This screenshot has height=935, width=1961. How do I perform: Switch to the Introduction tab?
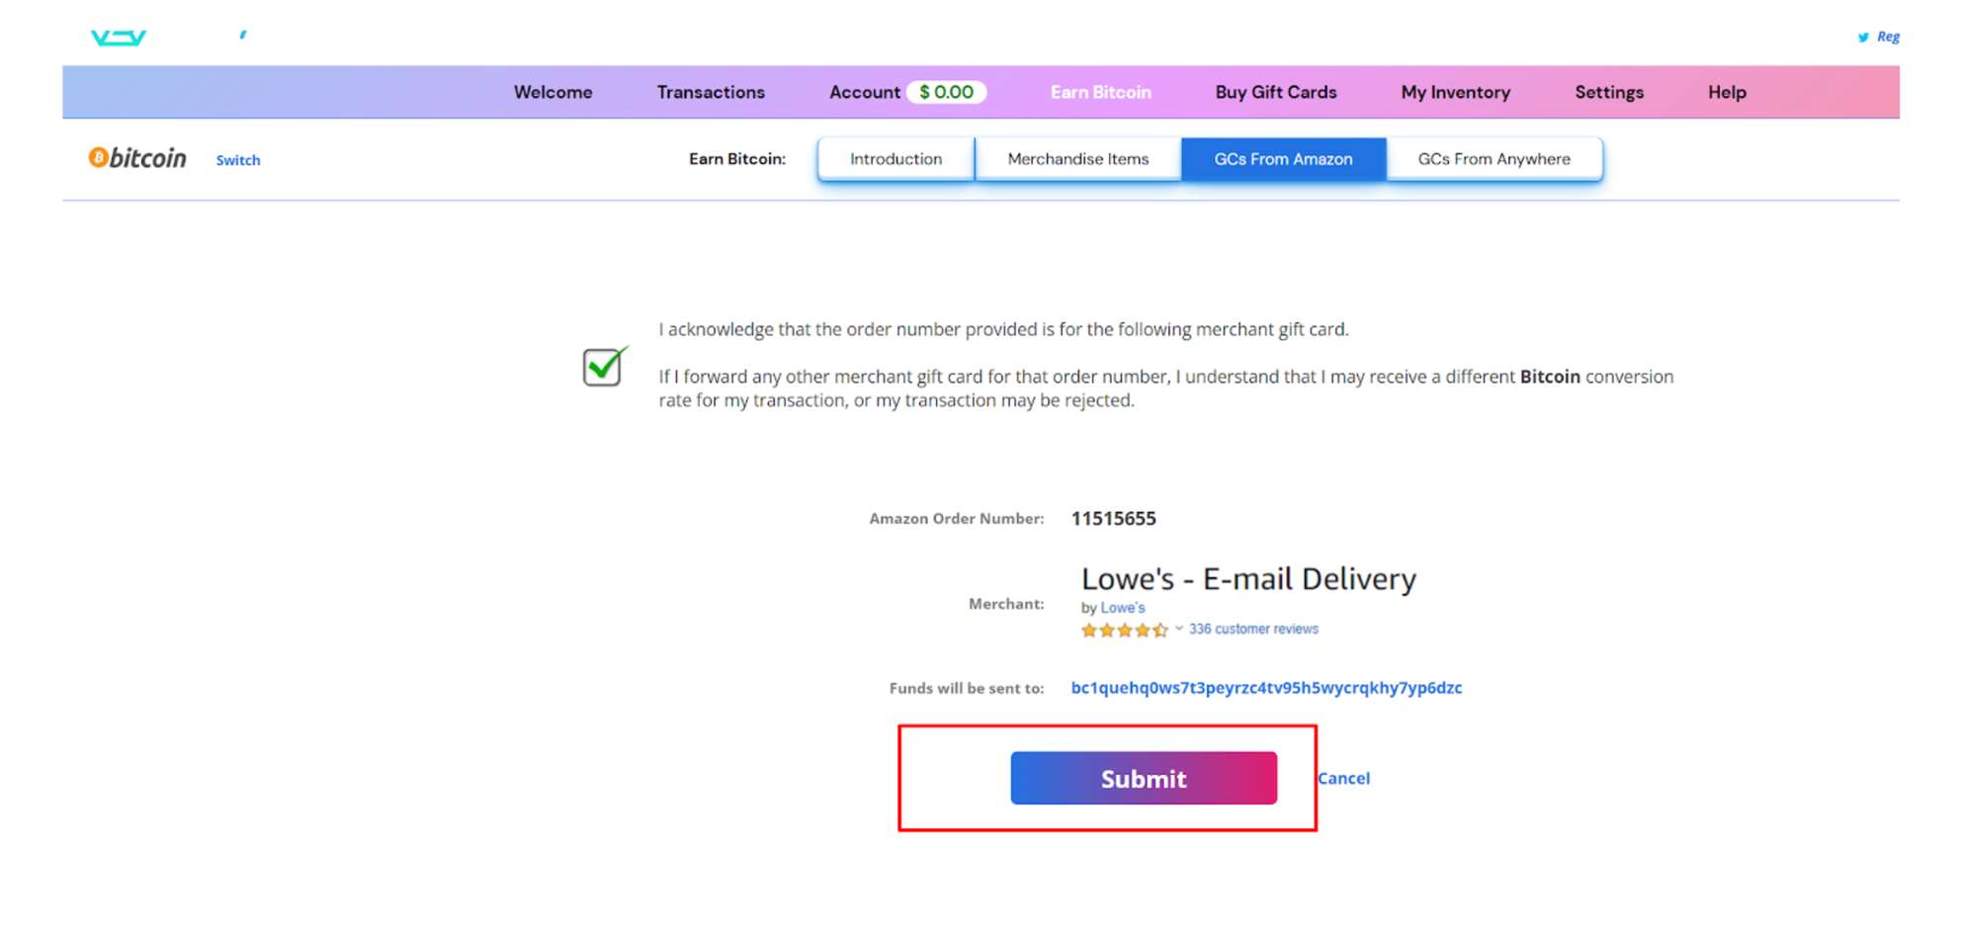[x=895, y=159]
